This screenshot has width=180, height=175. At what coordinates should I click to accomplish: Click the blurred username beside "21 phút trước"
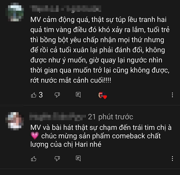(58, 117)
